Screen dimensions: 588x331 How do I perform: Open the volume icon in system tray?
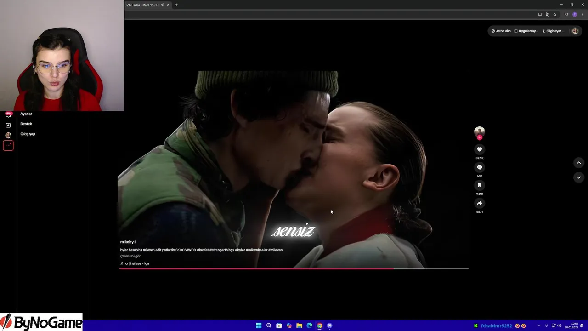(559, 325)
